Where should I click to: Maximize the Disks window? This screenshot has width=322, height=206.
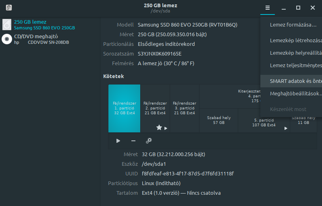coord(298,8)
